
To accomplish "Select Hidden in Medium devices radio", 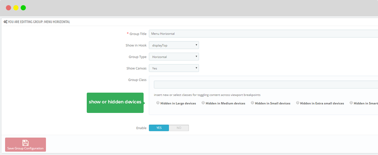I will coord(203,103).
